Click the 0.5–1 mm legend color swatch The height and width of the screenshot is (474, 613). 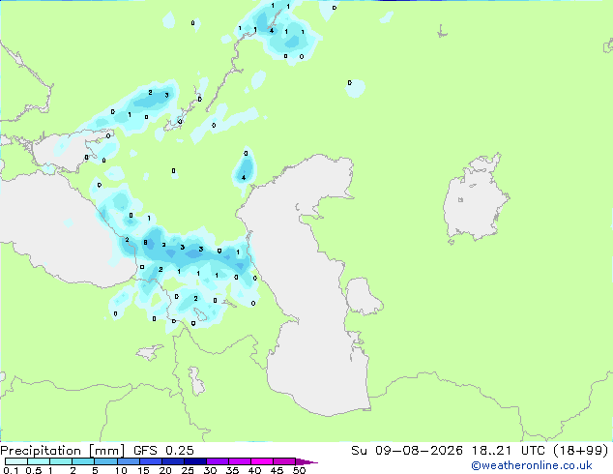39,461
